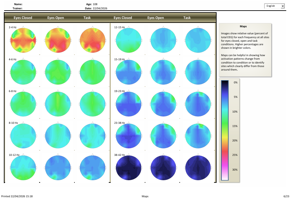Select the 2-4 Hz Eyes Open brain map
This screenshot has height=203, width=292.
[x=58, y=40]
